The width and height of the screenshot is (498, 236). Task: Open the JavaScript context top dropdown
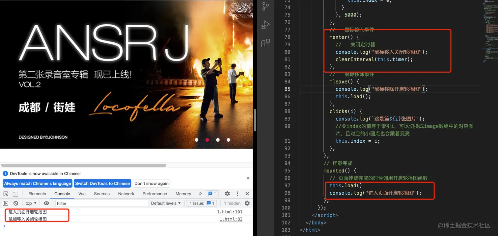[x=31, y=203]
